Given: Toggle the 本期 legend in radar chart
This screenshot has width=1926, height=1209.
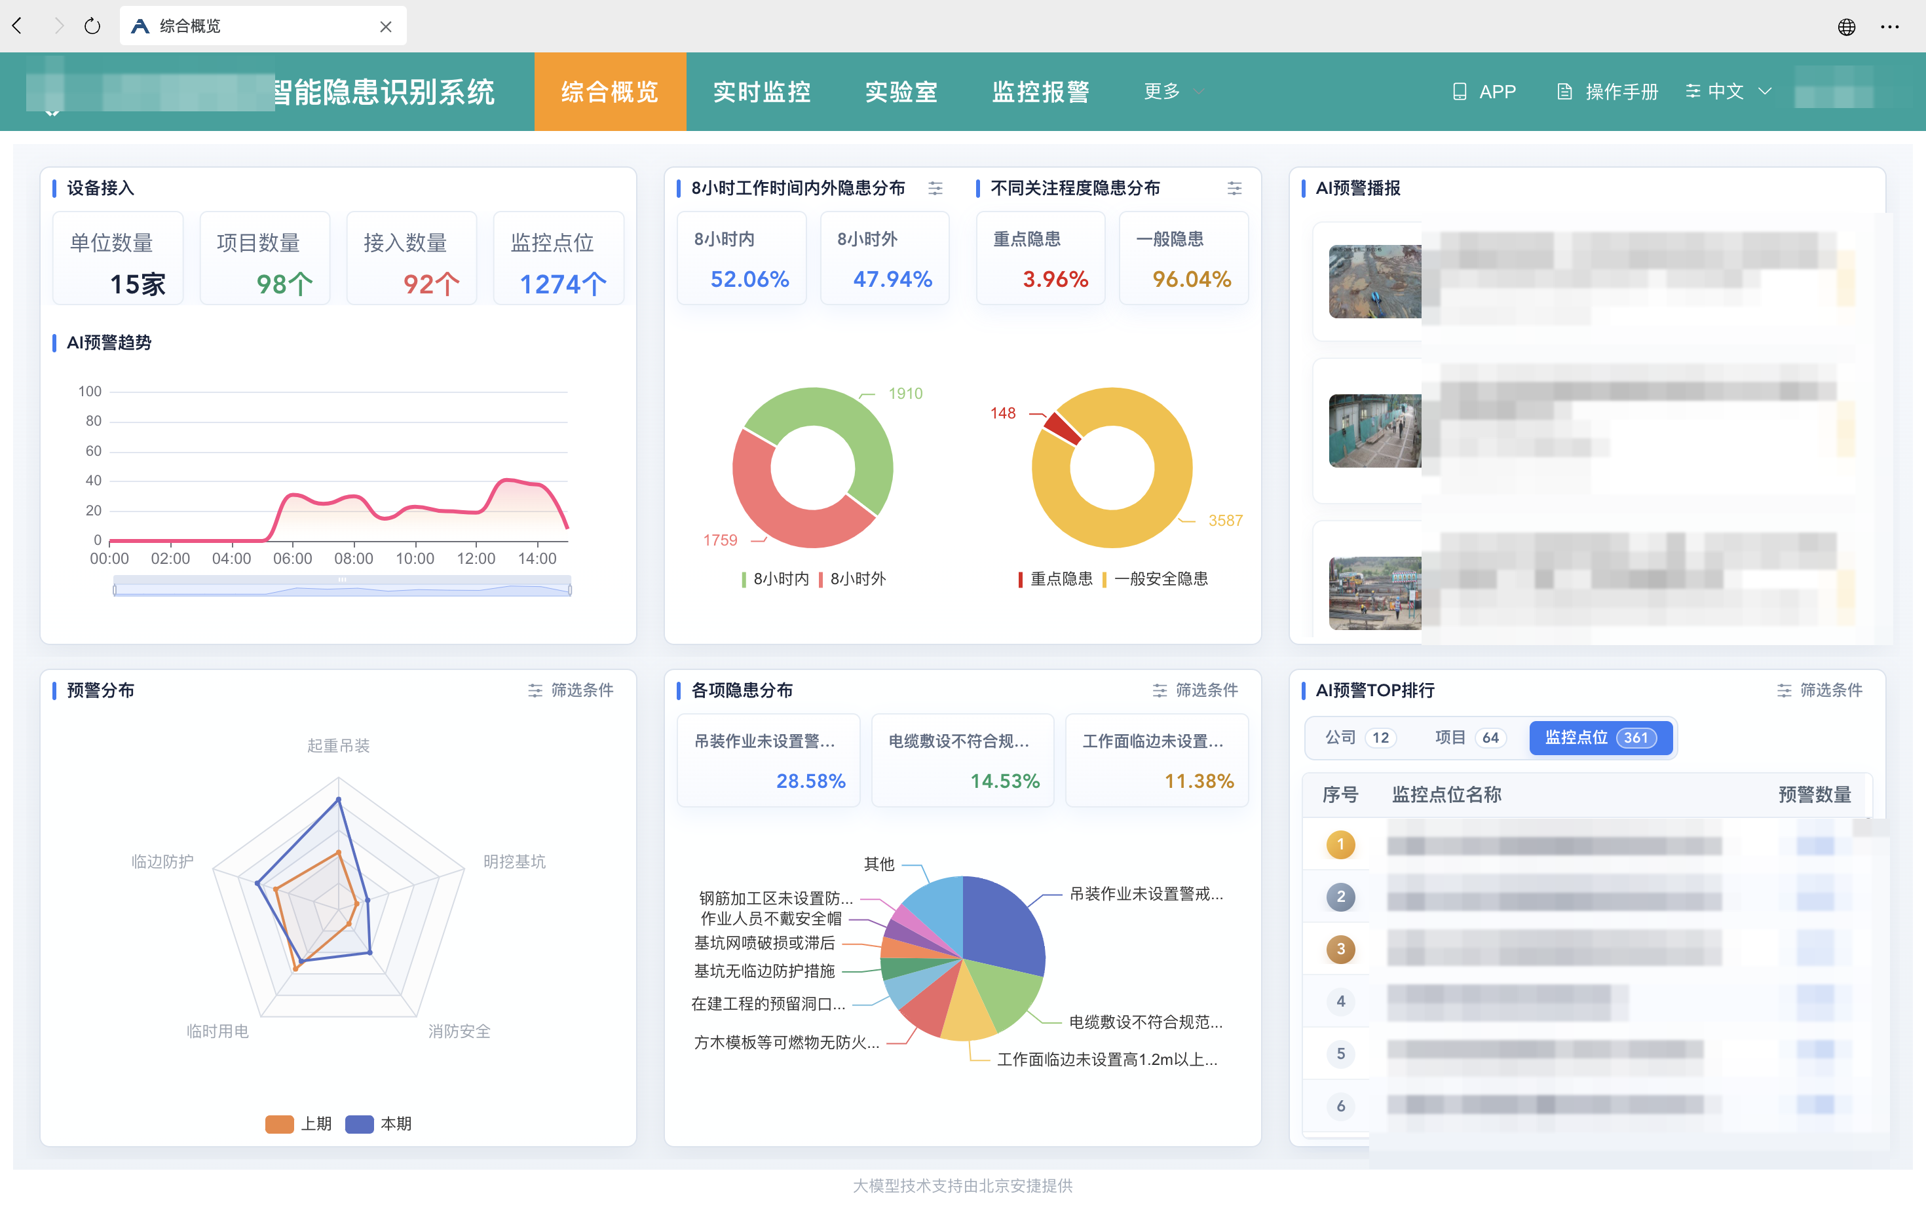Looking at the screenshot, I should (x=379, y=1123).
